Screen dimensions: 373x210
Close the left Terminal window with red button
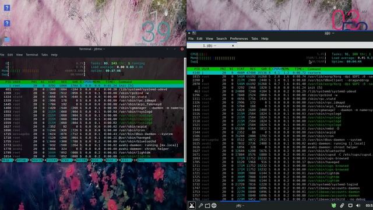[182, 49]
